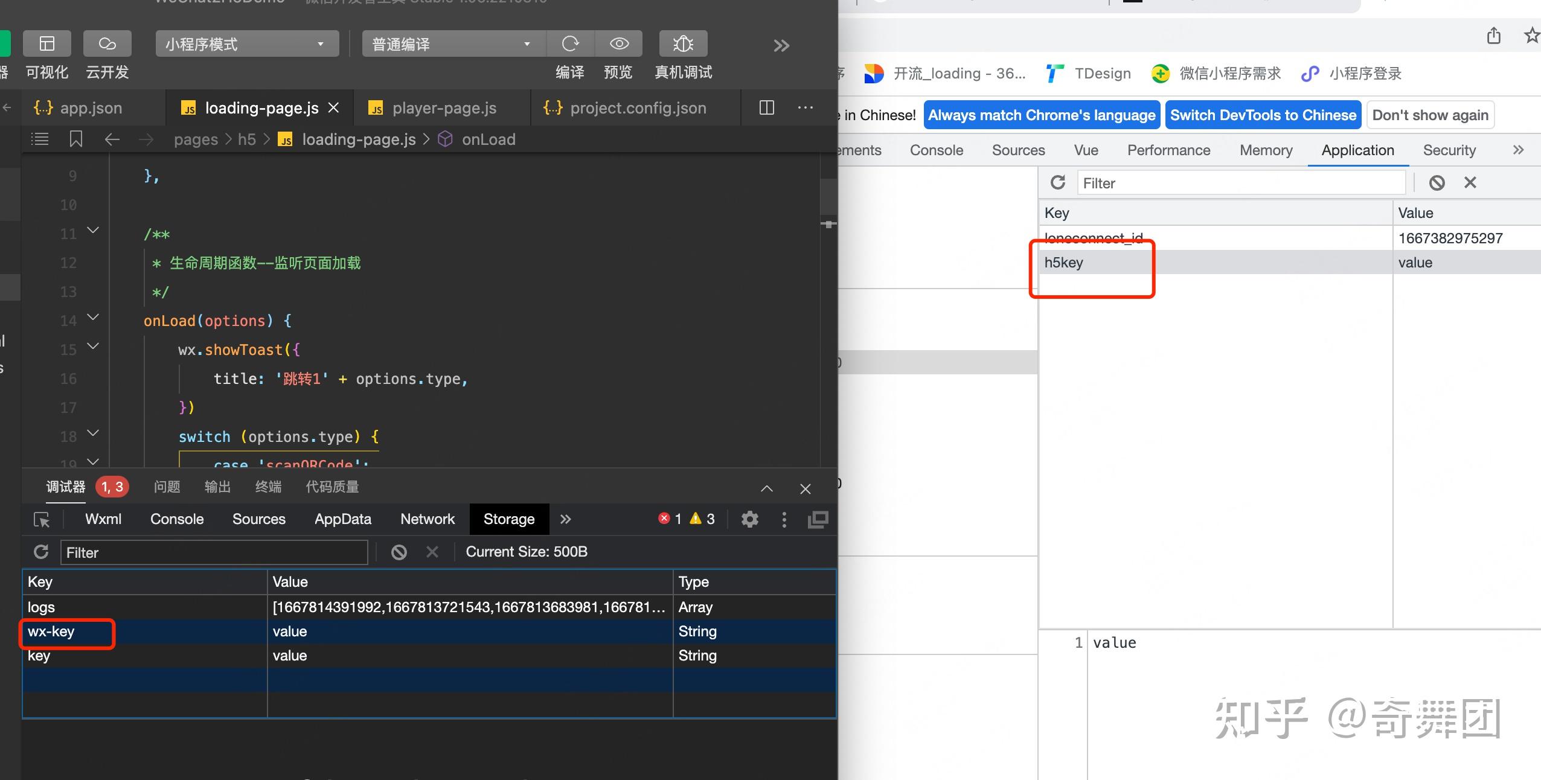The image size is (1541, 780).
Task: Start 真机调试 real device debugging
Action: (683, 44)
